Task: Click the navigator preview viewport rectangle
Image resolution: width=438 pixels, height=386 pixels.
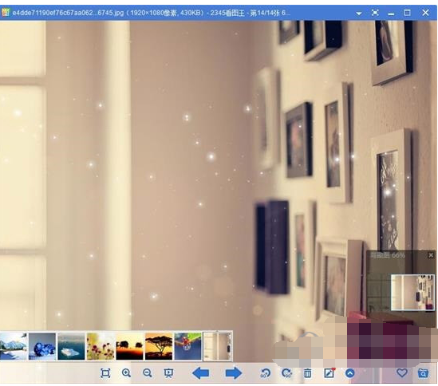Action: pyautogui.click(x=412, y=293)
